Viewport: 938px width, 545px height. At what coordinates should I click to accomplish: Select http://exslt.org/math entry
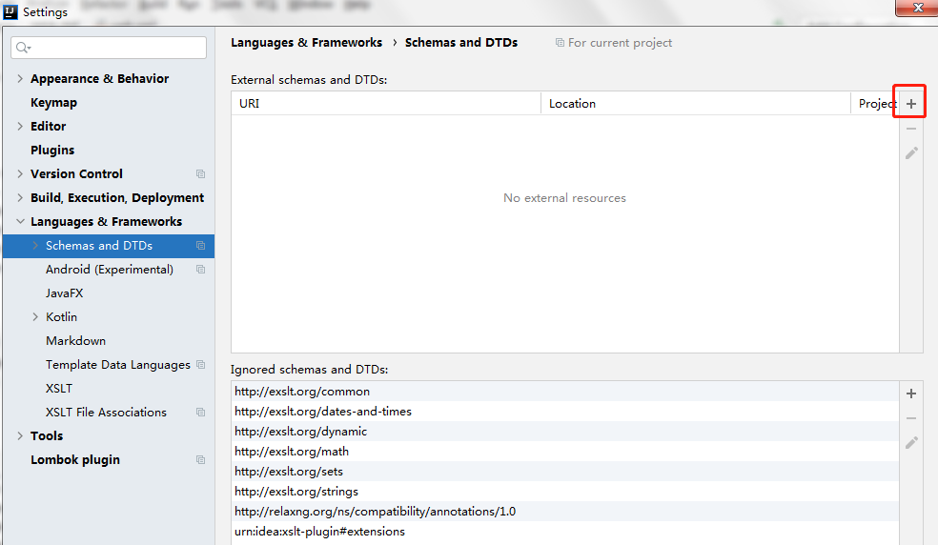(x=564, y=452)
